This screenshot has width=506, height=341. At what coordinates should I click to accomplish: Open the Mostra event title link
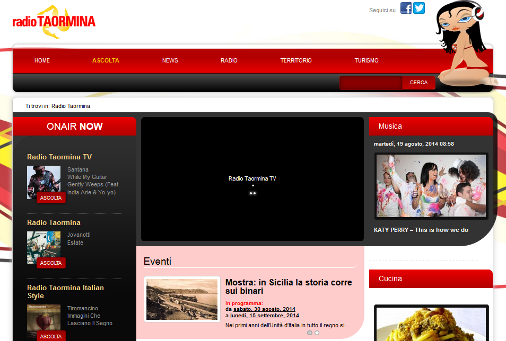pos(288,286)
